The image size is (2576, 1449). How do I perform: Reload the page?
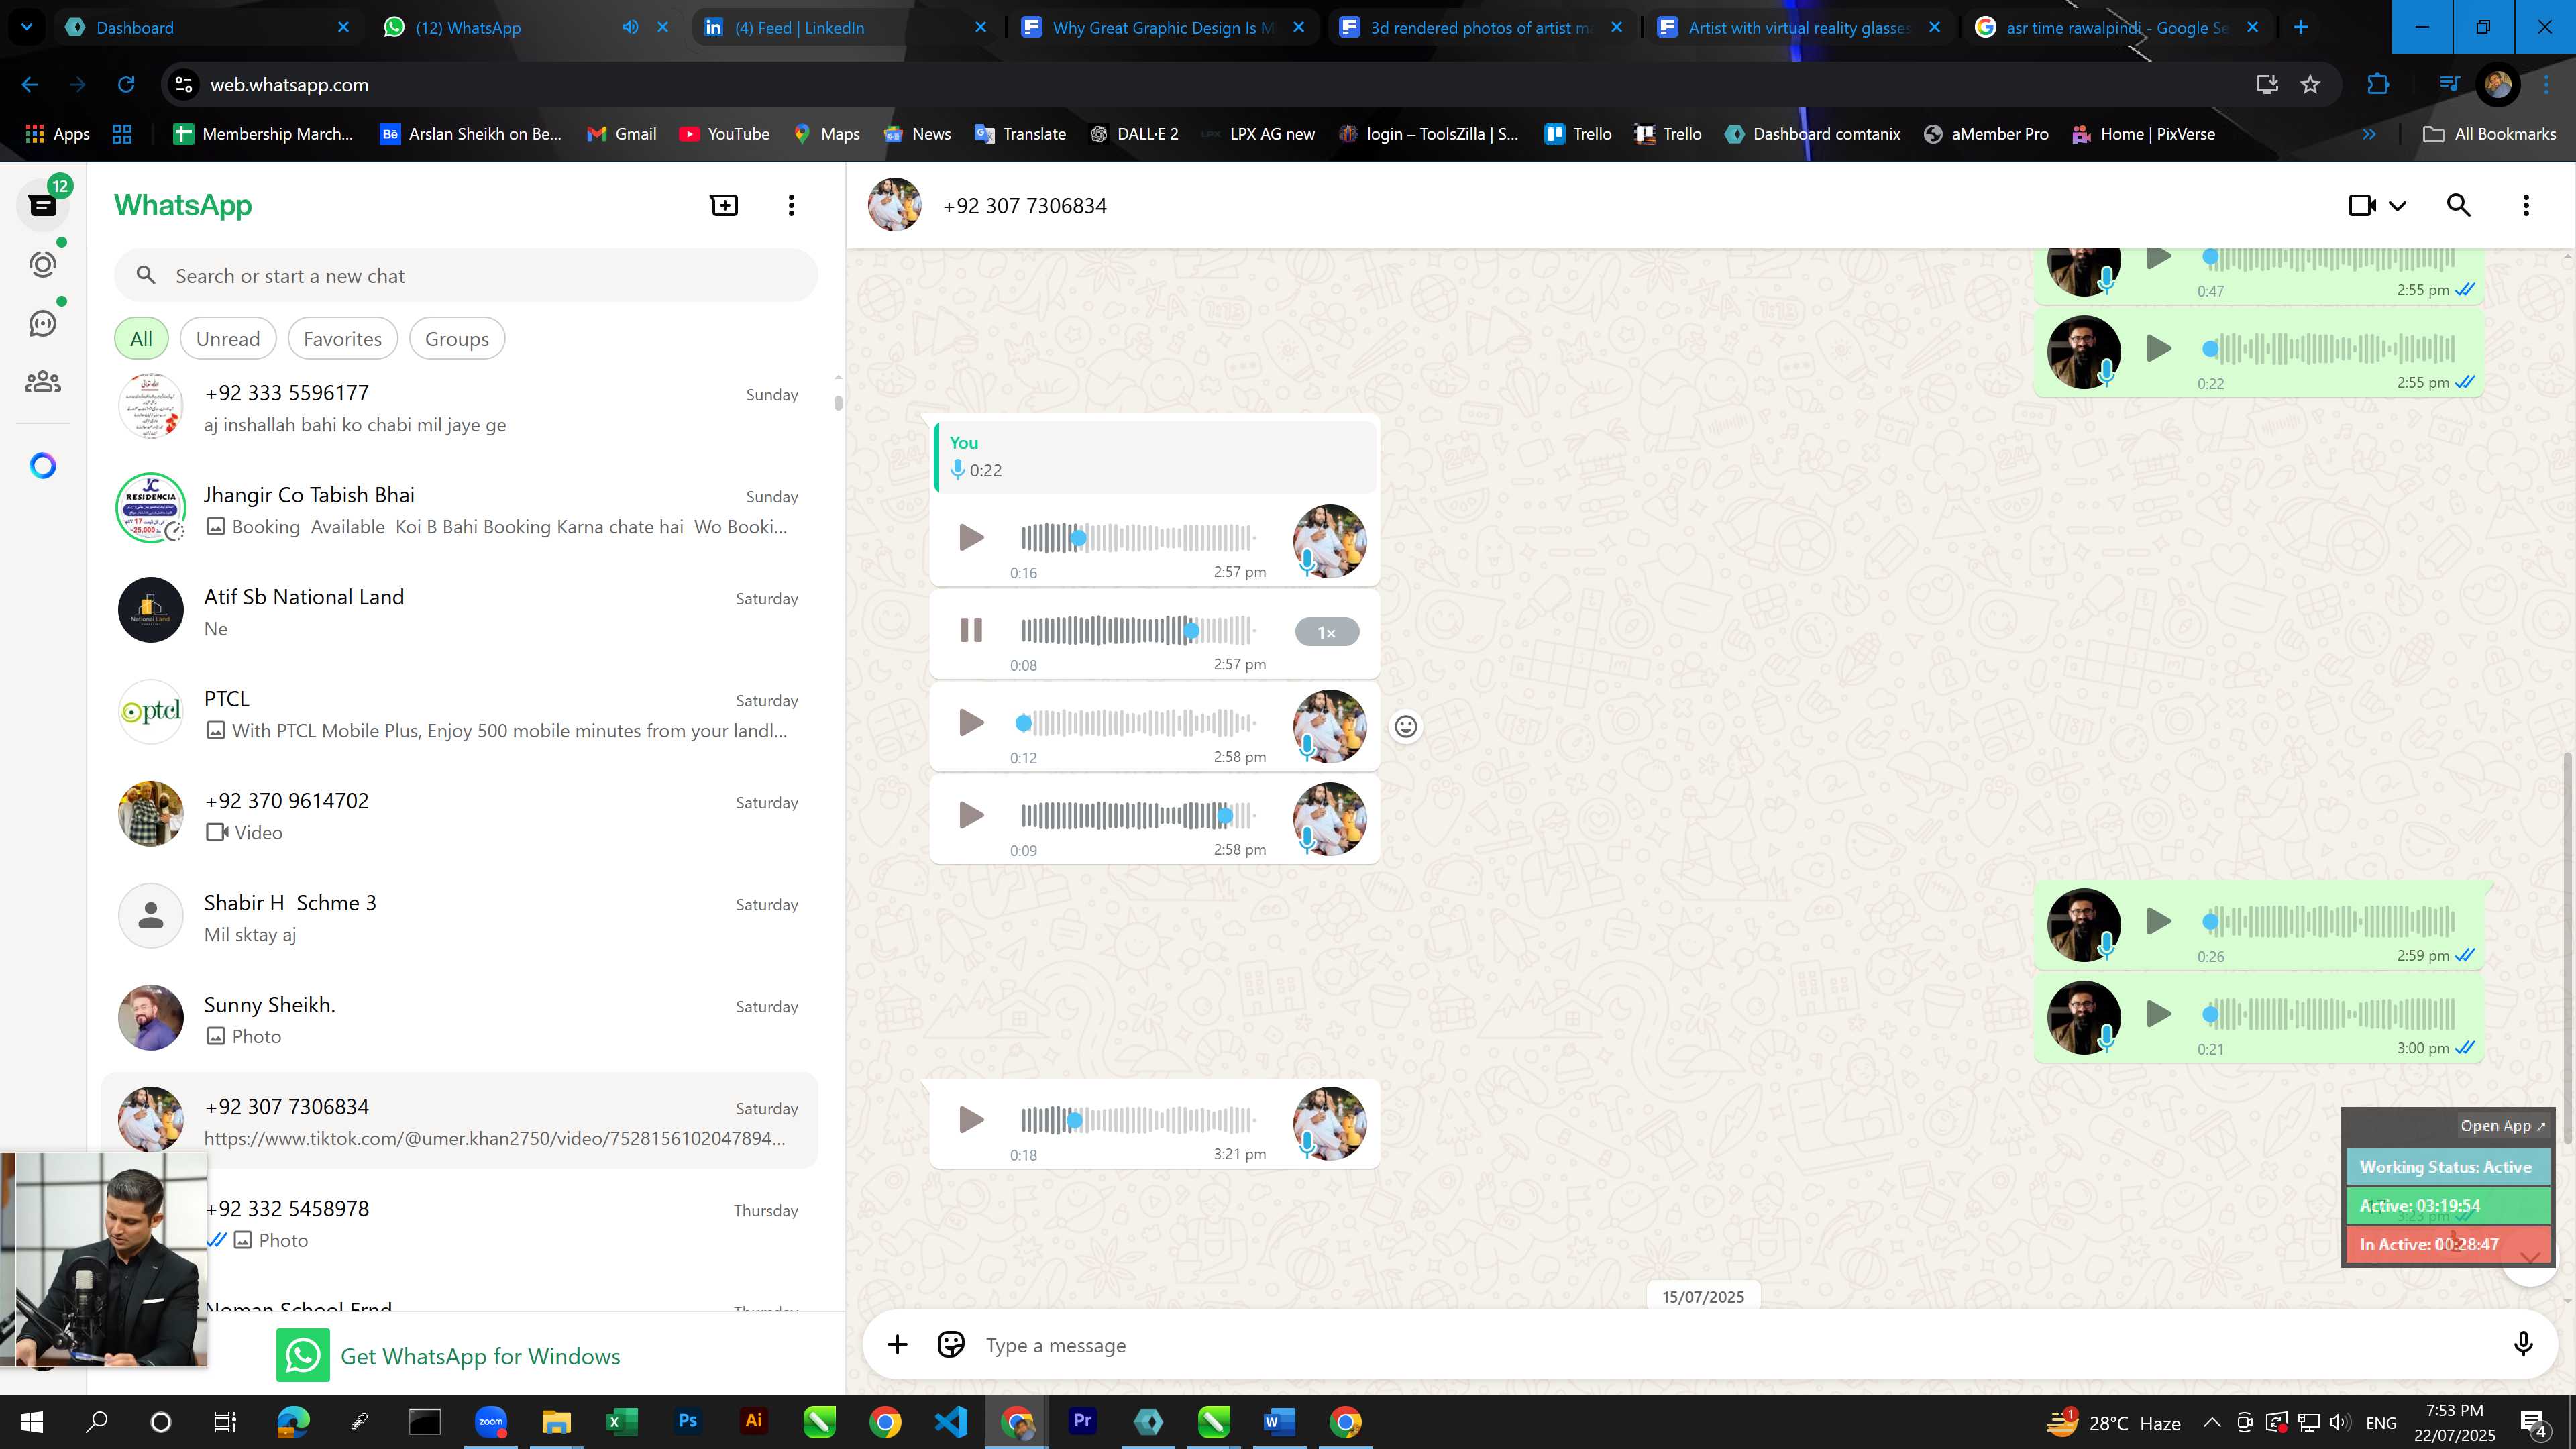(x=126, y=85)
